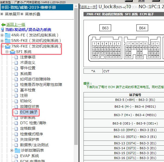164x162 pixels.
Task: Click the 术语定义 page icon
Action: [x=16, y=63]
